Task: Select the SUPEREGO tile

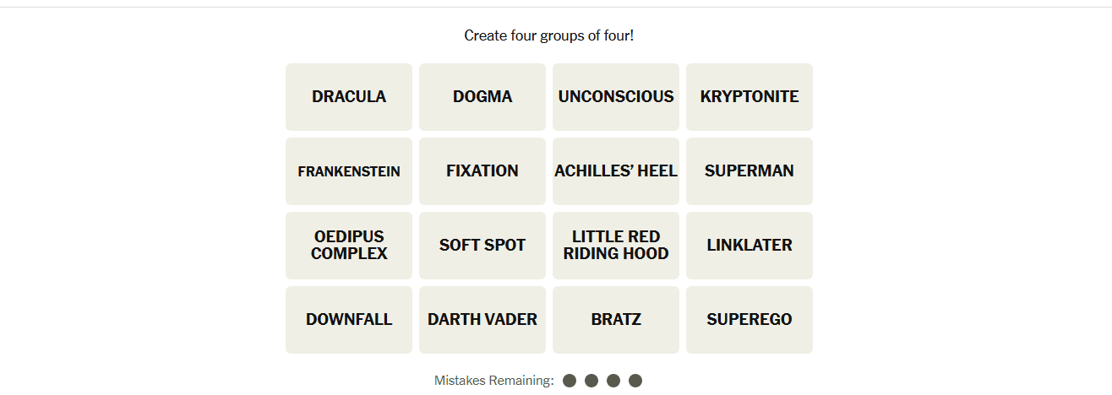Action: point(750,320)
